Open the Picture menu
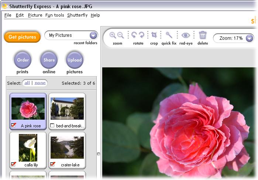This screenshot has width=258, height=180. [x=35, y=15]
